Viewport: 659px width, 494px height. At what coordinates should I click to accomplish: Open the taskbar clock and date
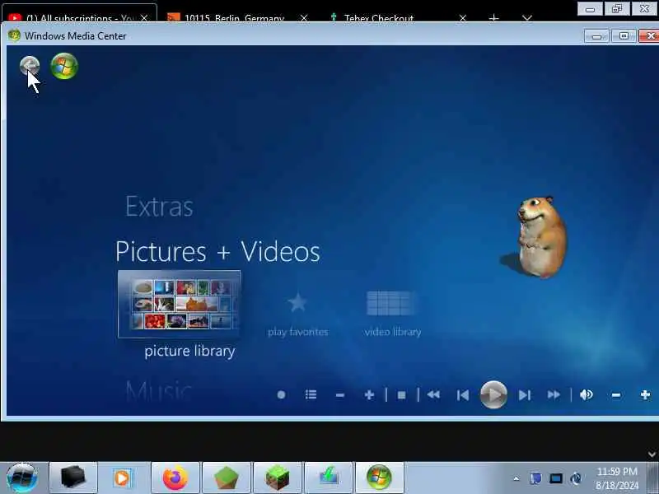pos(617,478)
